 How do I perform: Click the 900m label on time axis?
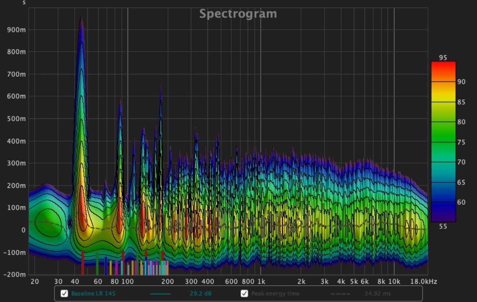16,30
